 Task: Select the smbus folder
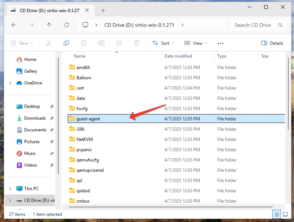pyautogui.click(x=176, y=201)
